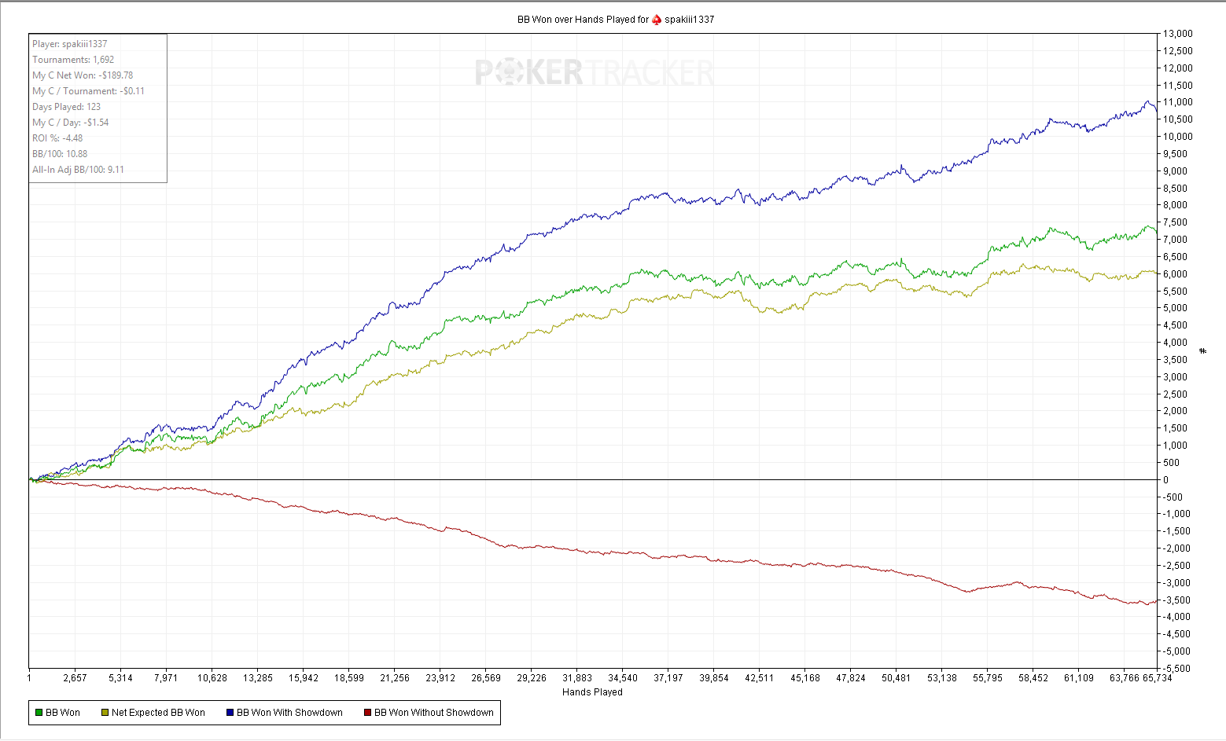
Task: Click the x-axis tick label '37,197'
Action: coord(668,678)
